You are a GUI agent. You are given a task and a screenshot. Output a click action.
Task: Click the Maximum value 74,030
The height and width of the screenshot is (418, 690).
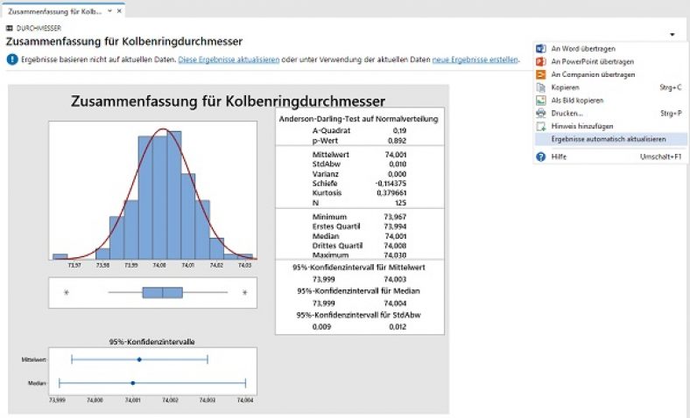click(x=395, y=255)
